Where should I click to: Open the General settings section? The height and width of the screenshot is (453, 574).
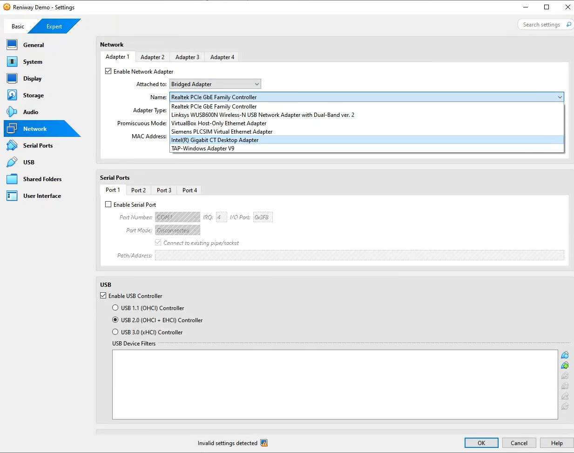tap(34, 45)
